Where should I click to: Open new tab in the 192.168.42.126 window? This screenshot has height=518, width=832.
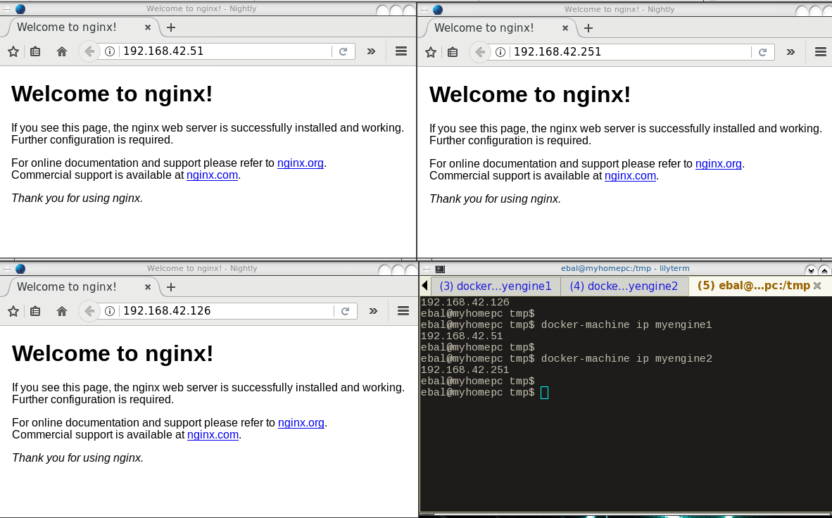171,287
